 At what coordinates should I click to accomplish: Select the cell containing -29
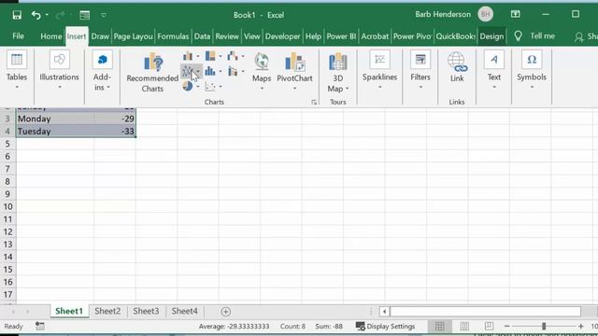click(x=115, y=119)
